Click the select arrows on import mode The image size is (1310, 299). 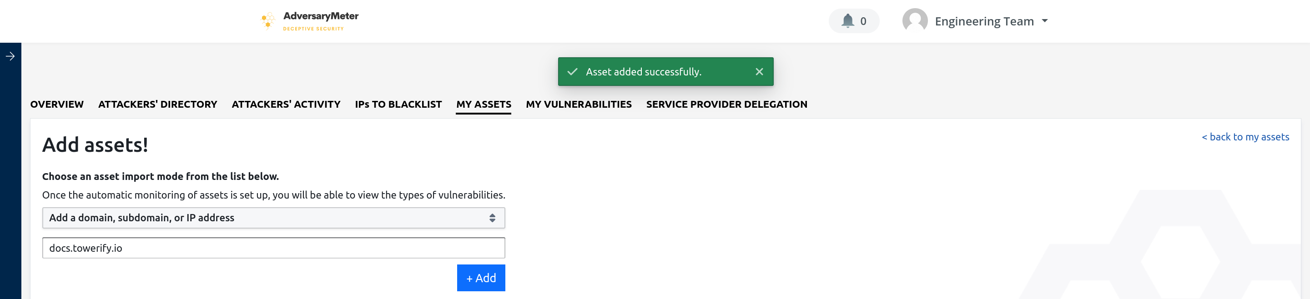pyautogui.click(x=492, y=218)
